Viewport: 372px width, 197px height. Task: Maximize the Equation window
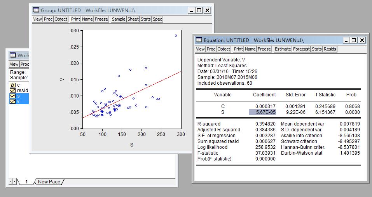pyautogui.click(x=354, y=40)
